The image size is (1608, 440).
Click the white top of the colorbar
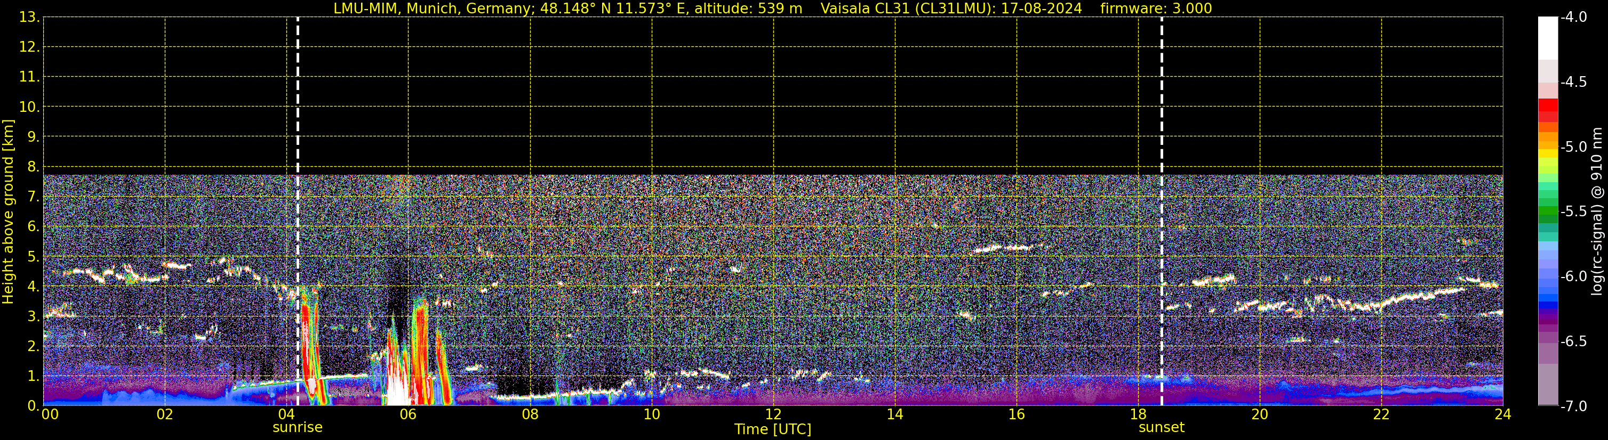point(1547,37)
